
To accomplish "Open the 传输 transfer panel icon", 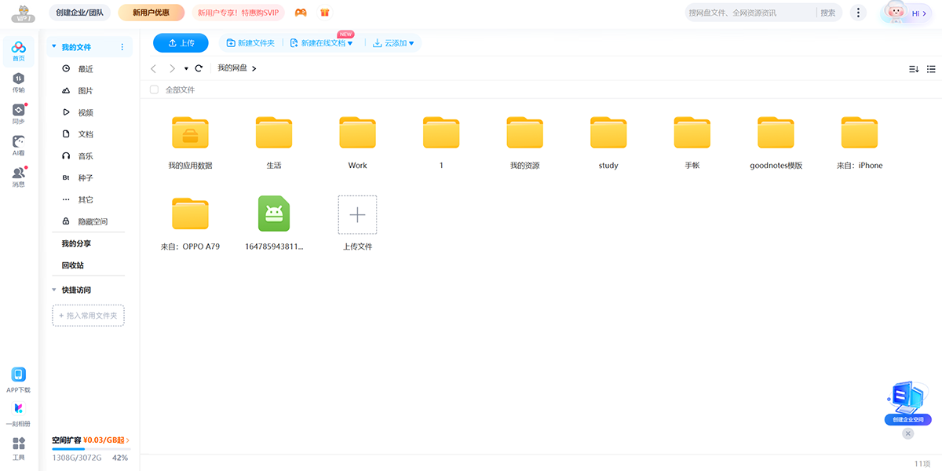I will (19, 78).
